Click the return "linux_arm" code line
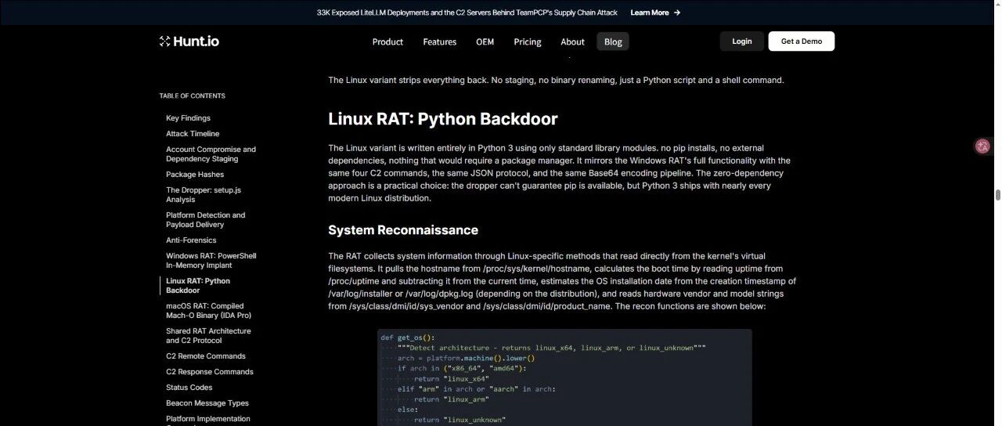This screenshot has height=426, width=1002. pos(452,399)
